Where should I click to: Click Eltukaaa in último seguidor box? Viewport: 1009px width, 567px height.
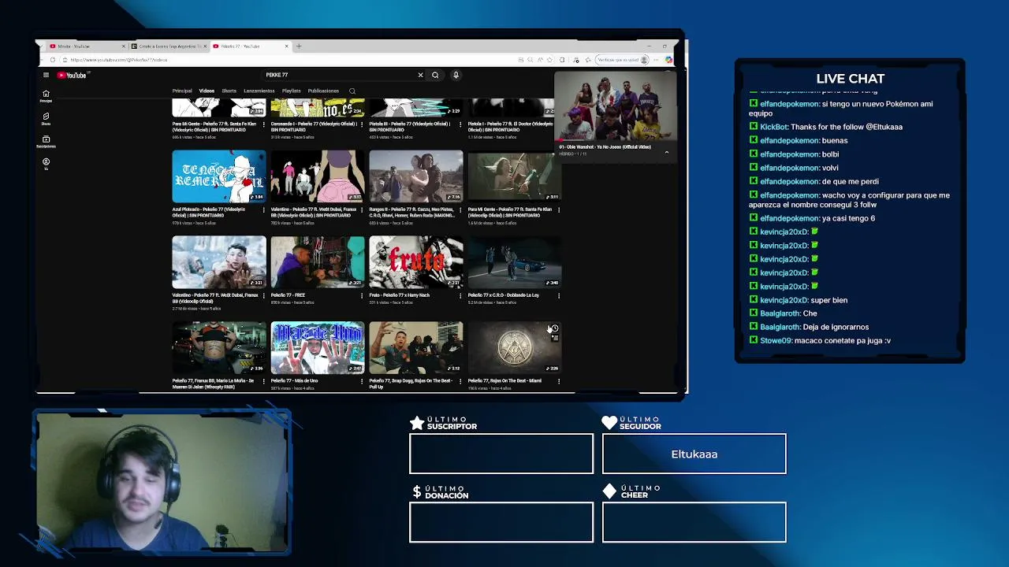[694, 454]
